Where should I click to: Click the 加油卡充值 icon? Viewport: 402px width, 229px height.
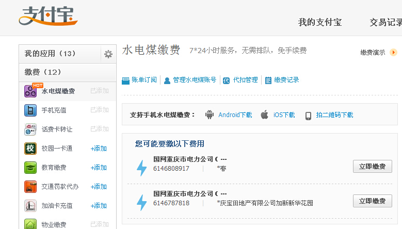point(30,206)
